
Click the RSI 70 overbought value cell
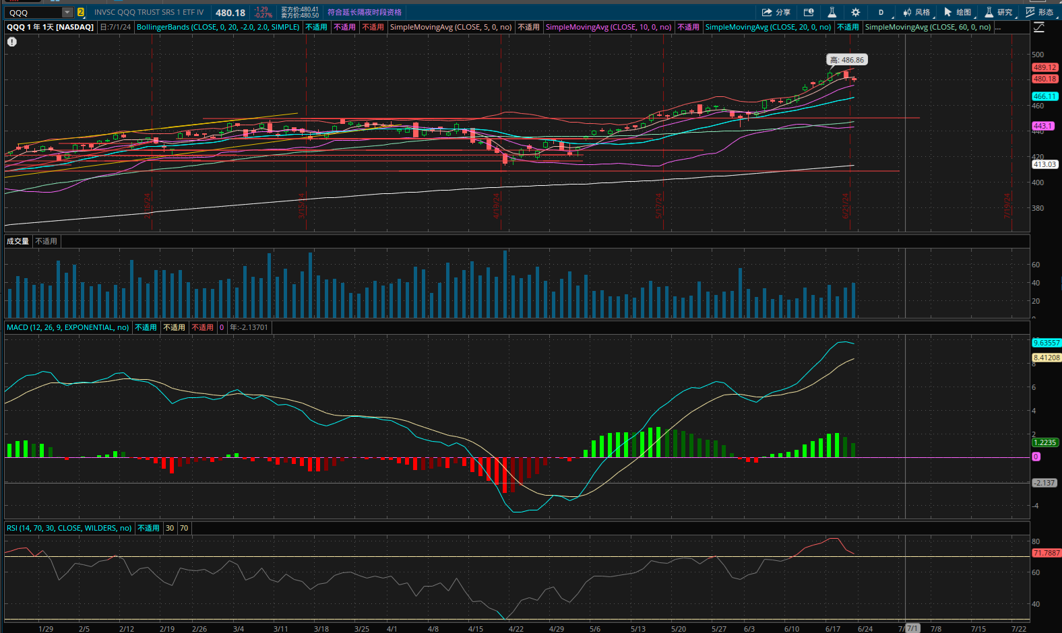coord(184,528)
